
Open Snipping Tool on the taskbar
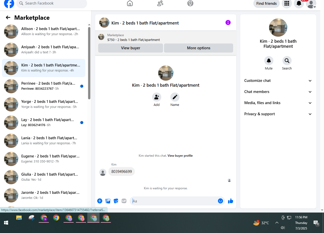coord(31,218)
